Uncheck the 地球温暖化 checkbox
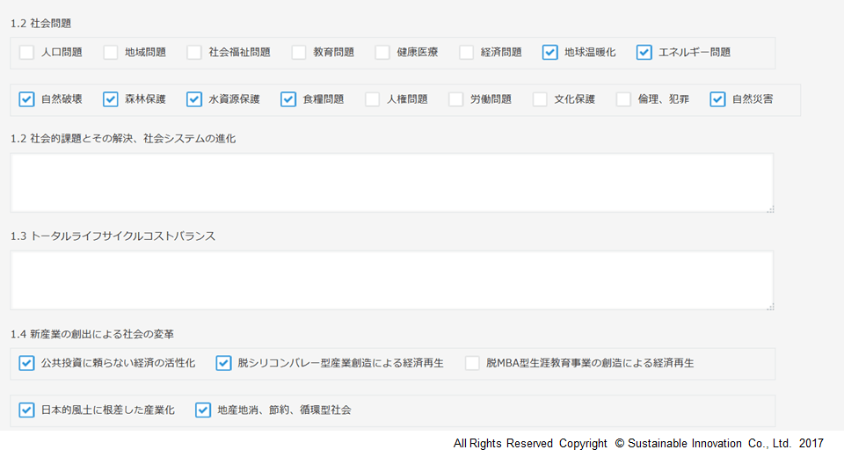Image resolution: width=844 pixels, height=457 pixels. point(550,53)
